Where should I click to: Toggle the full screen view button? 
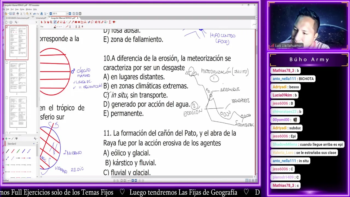pyautogui.click(x=80, y=14)
